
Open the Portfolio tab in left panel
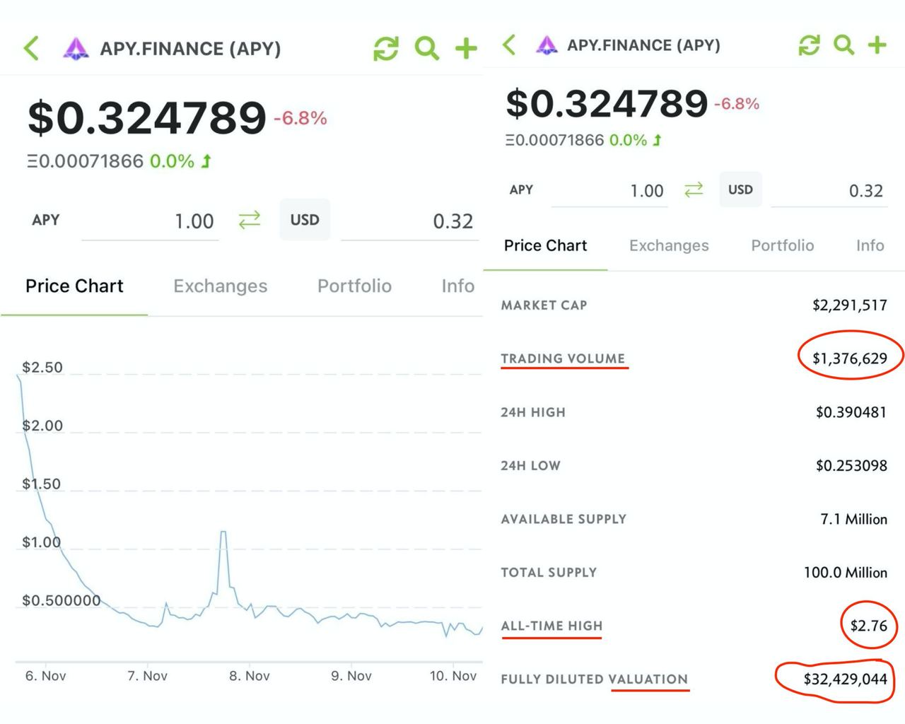click(354, 286)
